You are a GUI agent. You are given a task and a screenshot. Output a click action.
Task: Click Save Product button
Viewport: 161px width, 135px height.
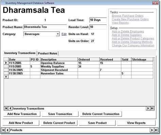click(97, 123)
